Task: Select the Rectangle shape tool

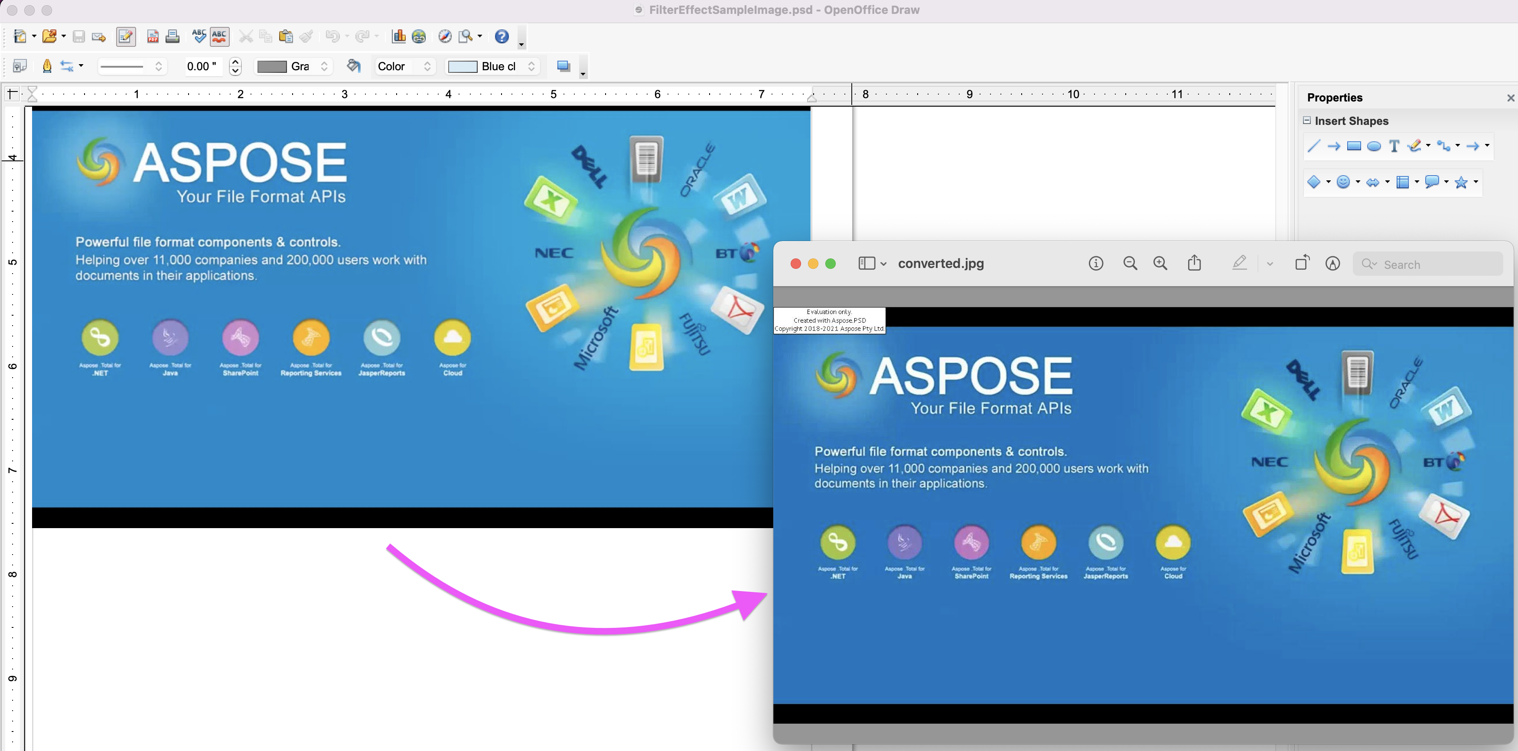Action: (x=1354, y=146)
